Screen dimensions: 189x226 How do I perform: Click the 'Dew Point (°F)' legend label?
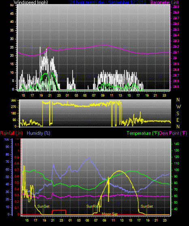pos(173,133)
